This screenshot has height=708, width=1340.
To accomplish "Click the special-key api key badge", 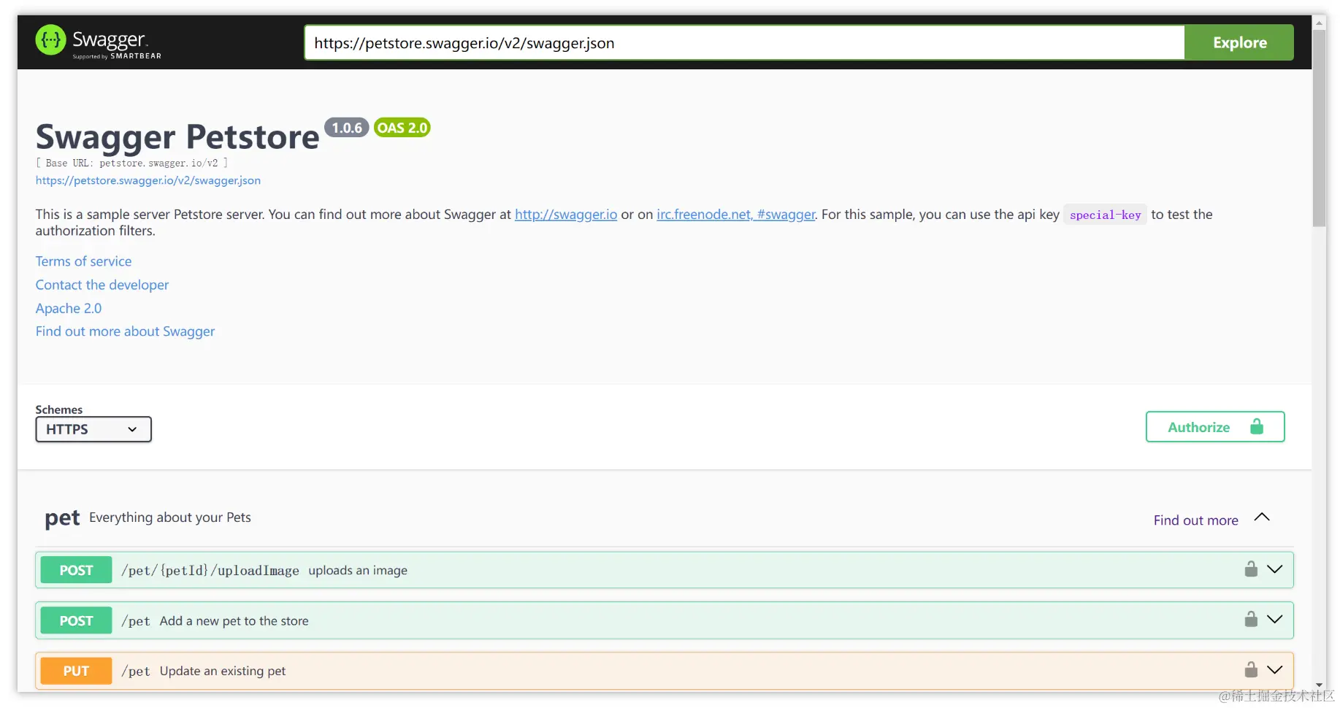I will [1105, 215].
